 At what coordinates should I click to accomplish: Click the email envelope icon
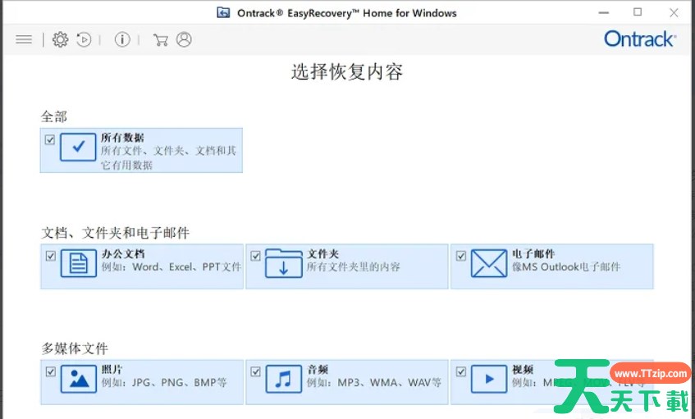pos(489,263)
